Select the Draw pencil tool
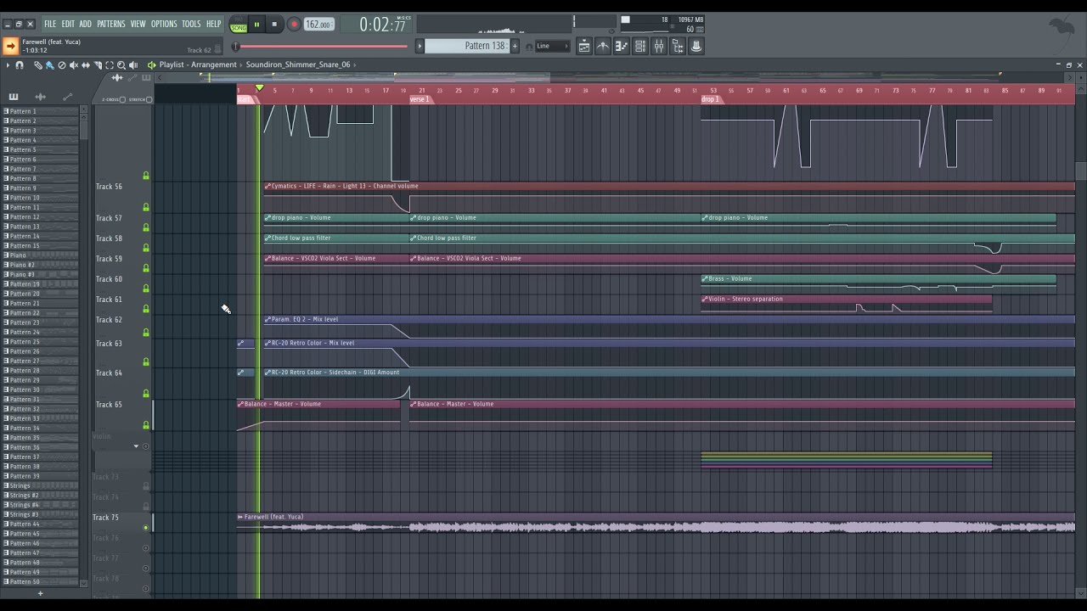The image size is (1087, 611). coord(38,65)
